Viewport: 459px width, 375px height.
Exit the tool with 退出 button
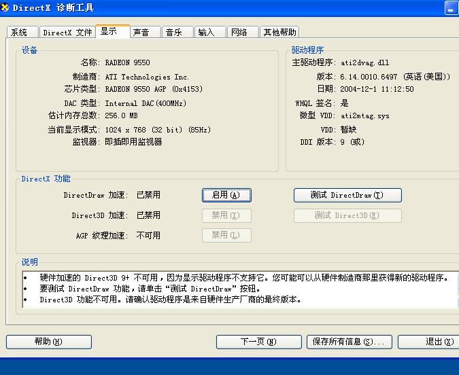coord(432,342)
